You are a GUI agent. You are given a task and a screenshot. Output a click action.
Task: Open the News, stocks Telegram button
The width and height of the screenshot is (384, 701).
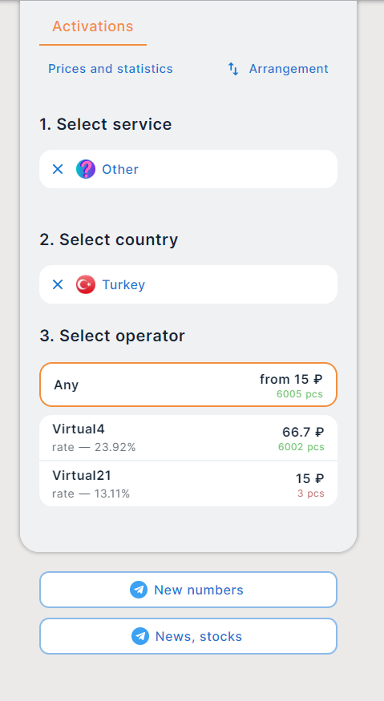pos(188,636)
